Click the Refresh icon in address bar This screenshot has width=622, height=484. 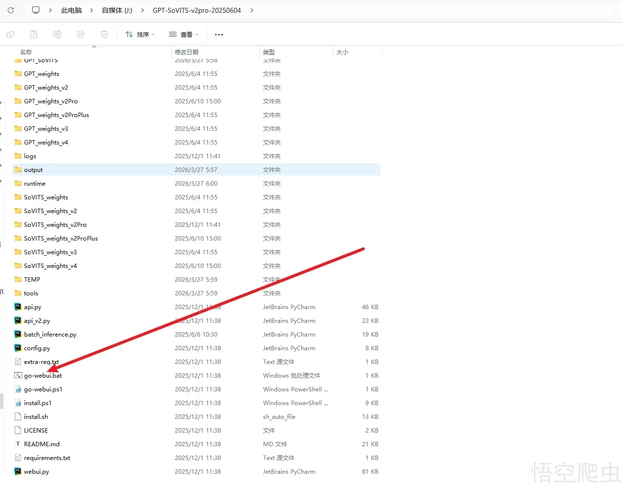click(x=11, y=10)
